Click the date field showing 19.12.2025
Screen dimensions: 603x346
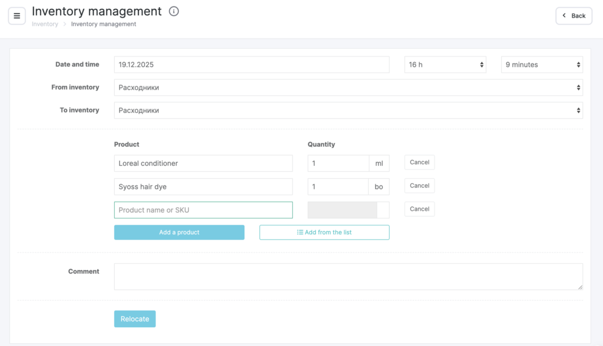point(251,65)
